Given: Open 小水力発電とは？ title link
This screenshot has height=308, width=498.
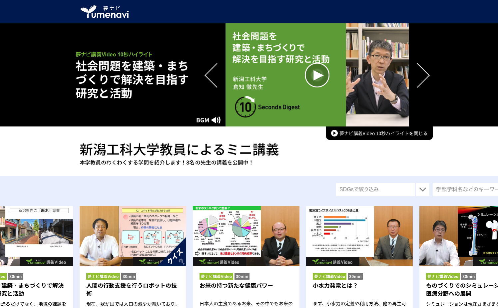Looking at the screenshot, I should click(335, 286).
